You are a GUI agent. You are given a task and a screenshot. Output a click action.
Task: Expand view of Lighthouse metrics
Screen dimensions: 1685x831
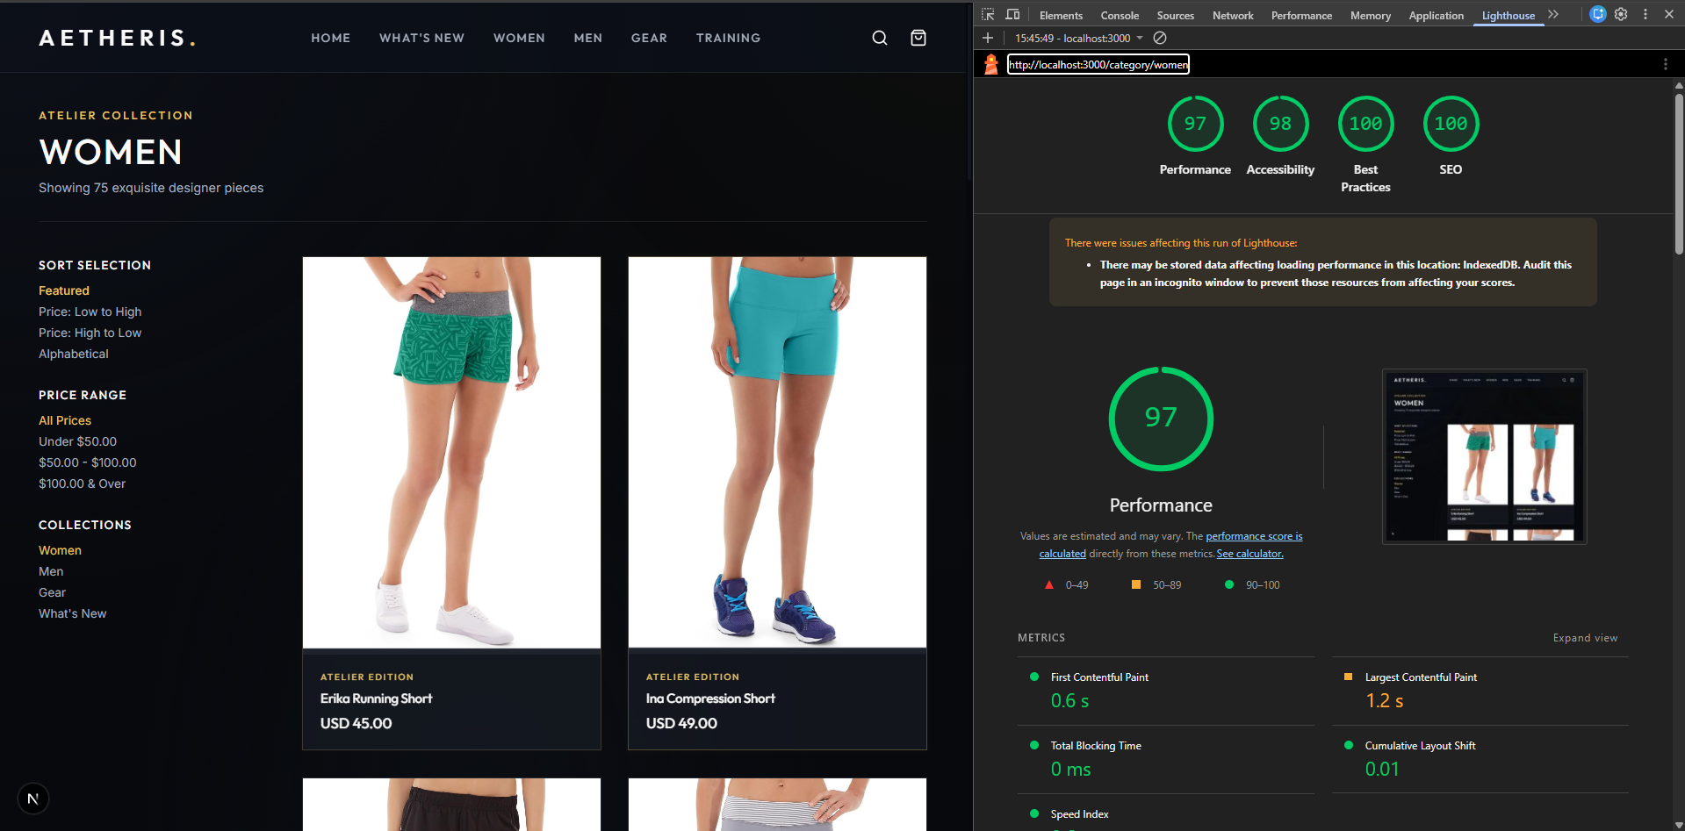[1585, 638]
